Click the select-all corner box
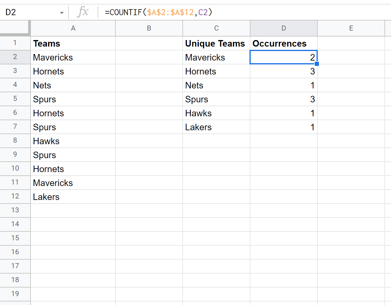 [15, 28]
